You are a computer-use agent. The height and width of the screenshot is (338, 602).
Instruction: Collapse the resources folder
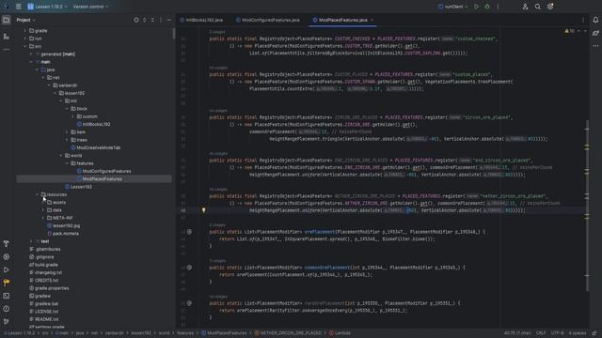coord(38,194)
